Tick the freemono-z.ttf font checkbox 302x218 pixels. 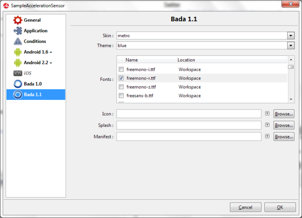[x=121, y=87]
